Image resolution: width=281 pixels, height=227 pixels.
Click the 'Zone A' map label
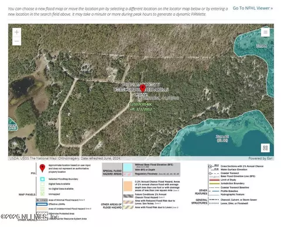[261, 46]
